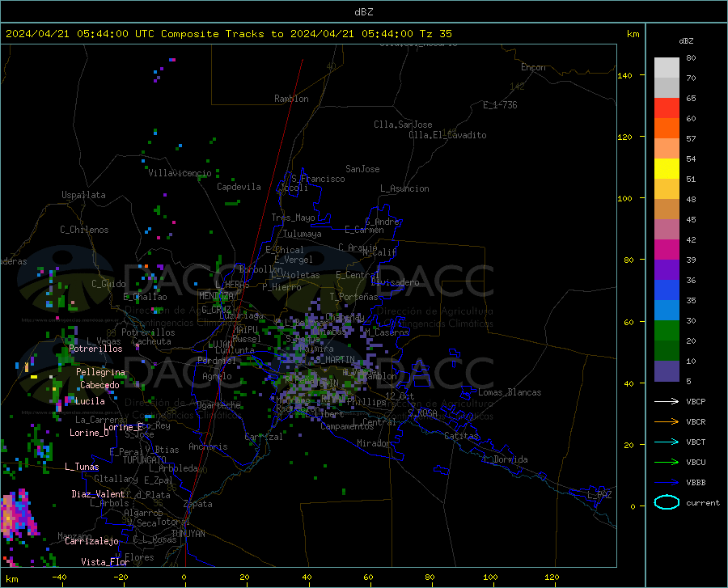Click the Pellegrina pink label
Viewport: 728px width, 588px height.
[x=101, y=372]
